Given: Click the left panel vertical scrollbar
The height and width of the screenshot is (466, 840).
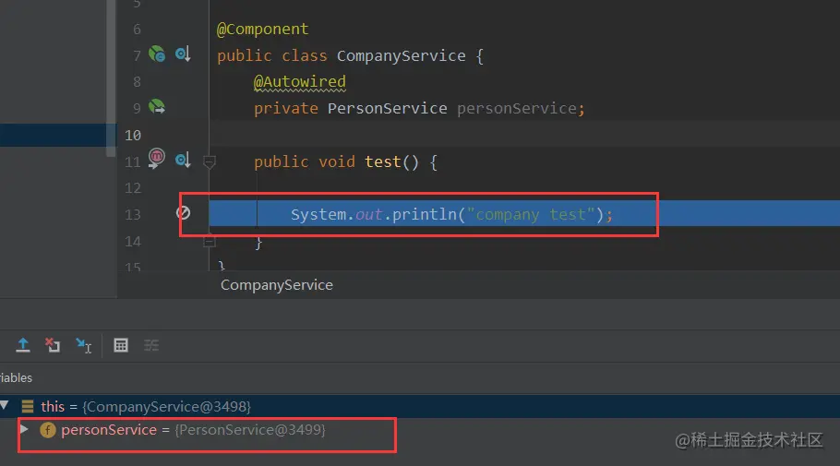Looking at the screenshot, I should point(111,78).
